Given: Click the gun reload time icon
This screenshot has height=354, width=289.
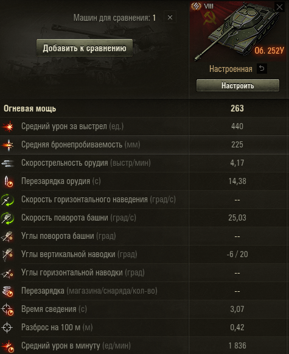Looking at the screenshot, I should click(8, 182).
